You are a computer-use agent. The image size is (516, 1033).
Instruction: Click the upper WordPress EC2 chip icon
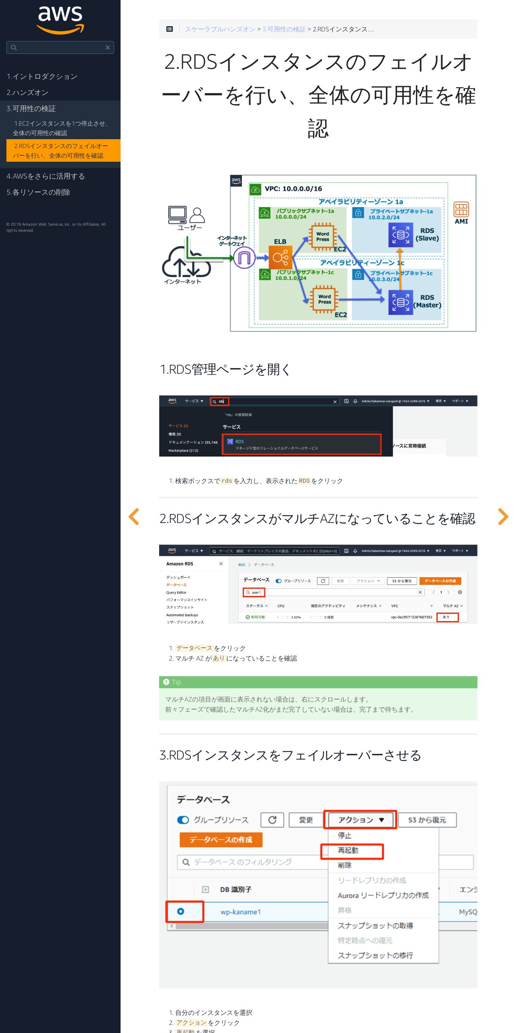322,237
